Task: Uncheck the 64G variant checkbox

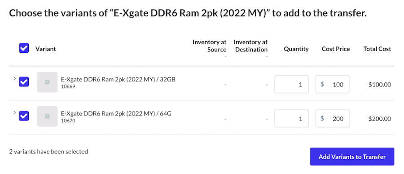Action: (x=24, y=116)
